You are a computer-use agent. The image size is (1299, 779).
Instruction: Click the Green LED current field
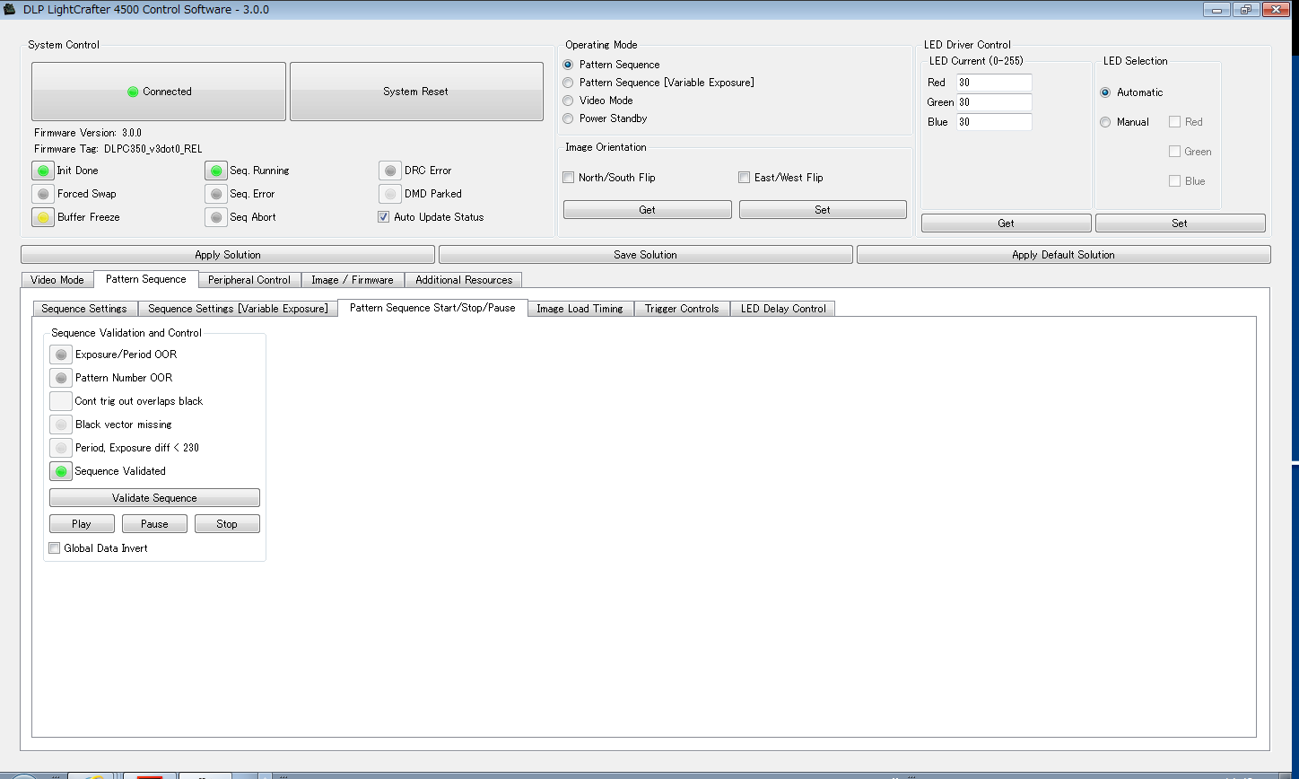(994, 102)
